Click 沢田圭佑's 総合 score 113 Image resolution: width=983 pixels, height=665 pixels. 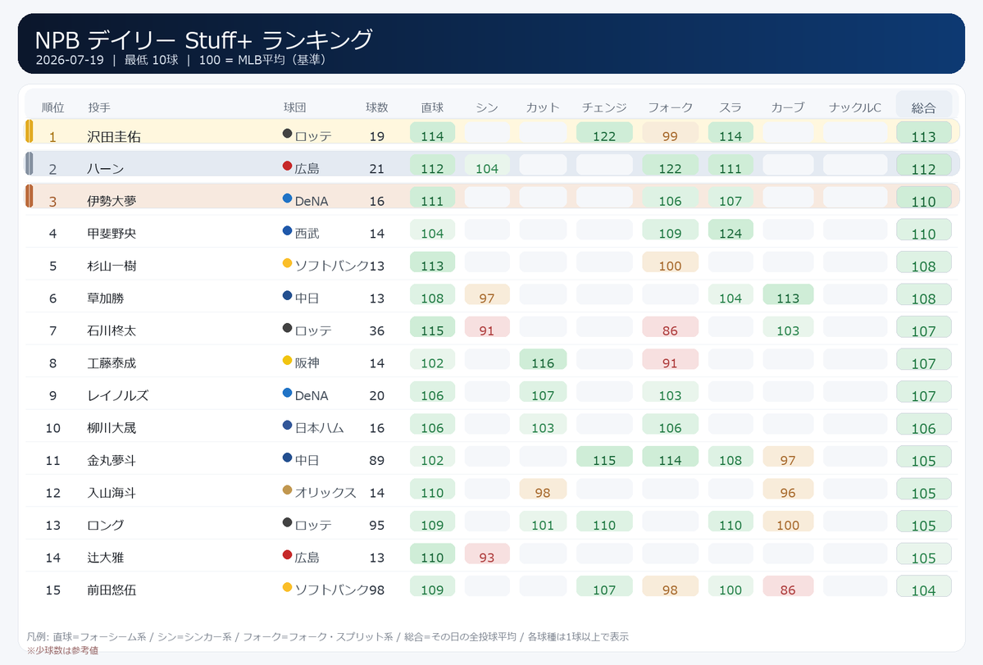[x=924, y=133]
